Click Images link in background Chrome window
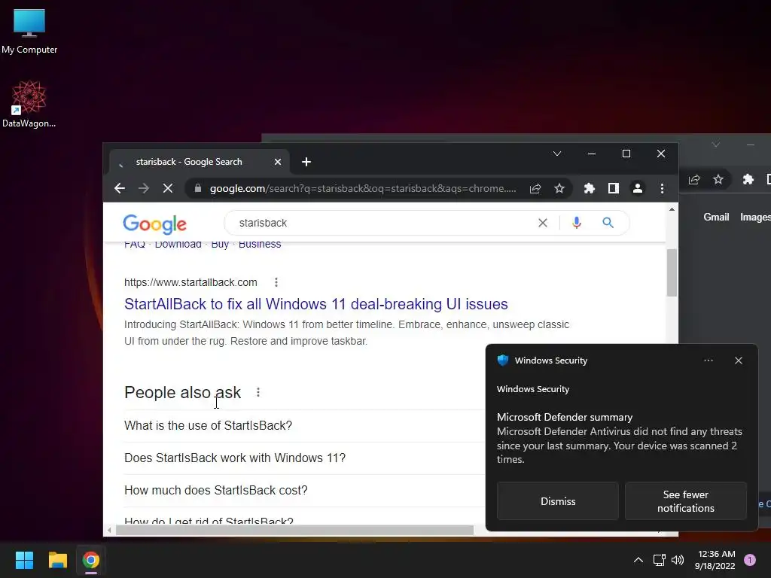This screenshot has width=771, height=578. click(755, 217)
